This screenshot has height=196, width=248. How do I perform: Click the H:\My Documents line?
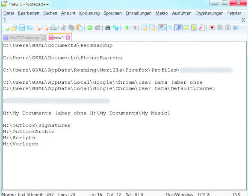click(x=86, y=113)
